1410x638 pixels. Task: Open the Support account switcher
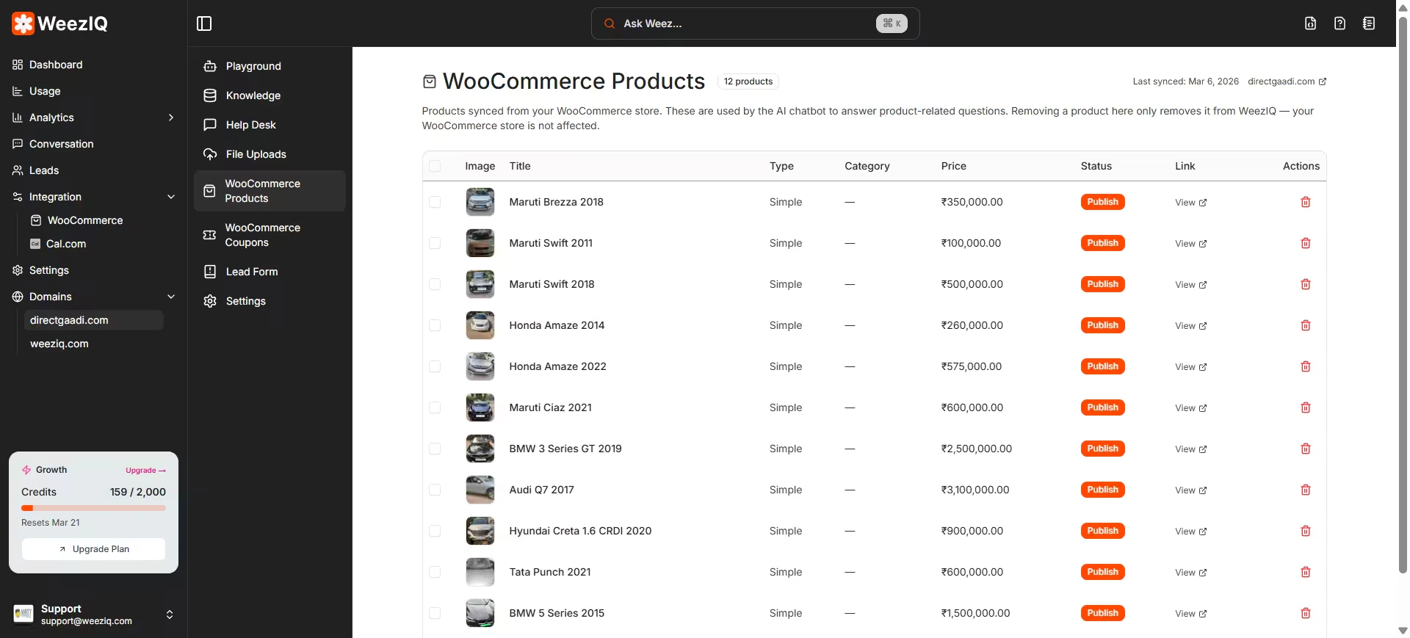[x=93, y=615]
